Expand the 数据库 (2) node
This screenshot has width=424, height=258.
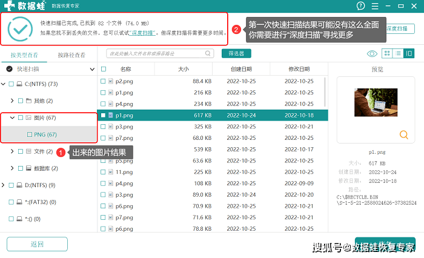[12, 168]
